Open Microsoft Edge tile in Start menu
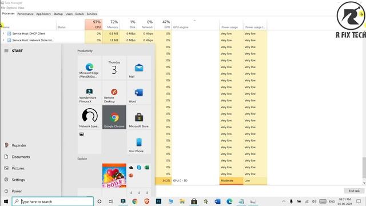This screenshot has width=366, height=206. (x=90, y=68)
